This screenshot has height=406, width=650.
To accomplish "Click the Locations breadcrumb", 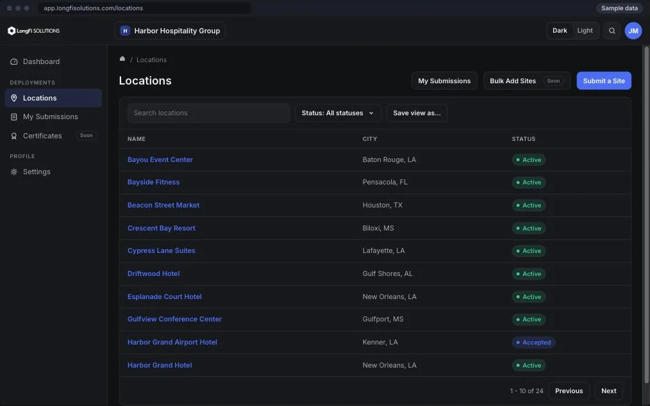I will click(151, 60).
